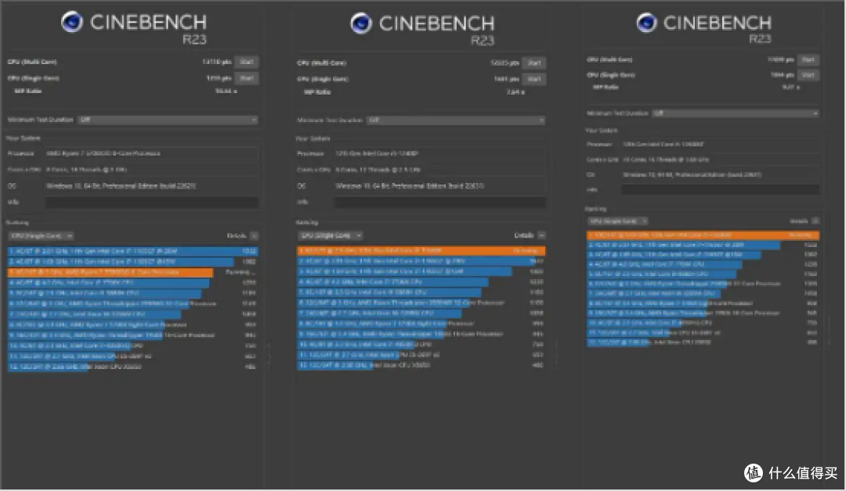Start the Multi Core test in left Cinebench window
The height and width of the screenshot is (491, 846).
coord(247,62)
